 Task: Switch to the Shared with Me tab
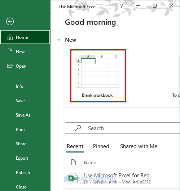(139, 146)
